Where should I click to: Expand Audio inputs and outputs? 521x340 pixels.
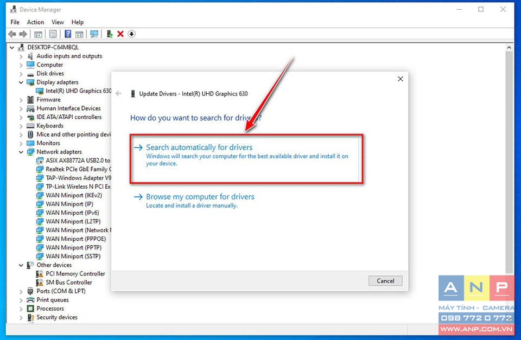[21, 56]
